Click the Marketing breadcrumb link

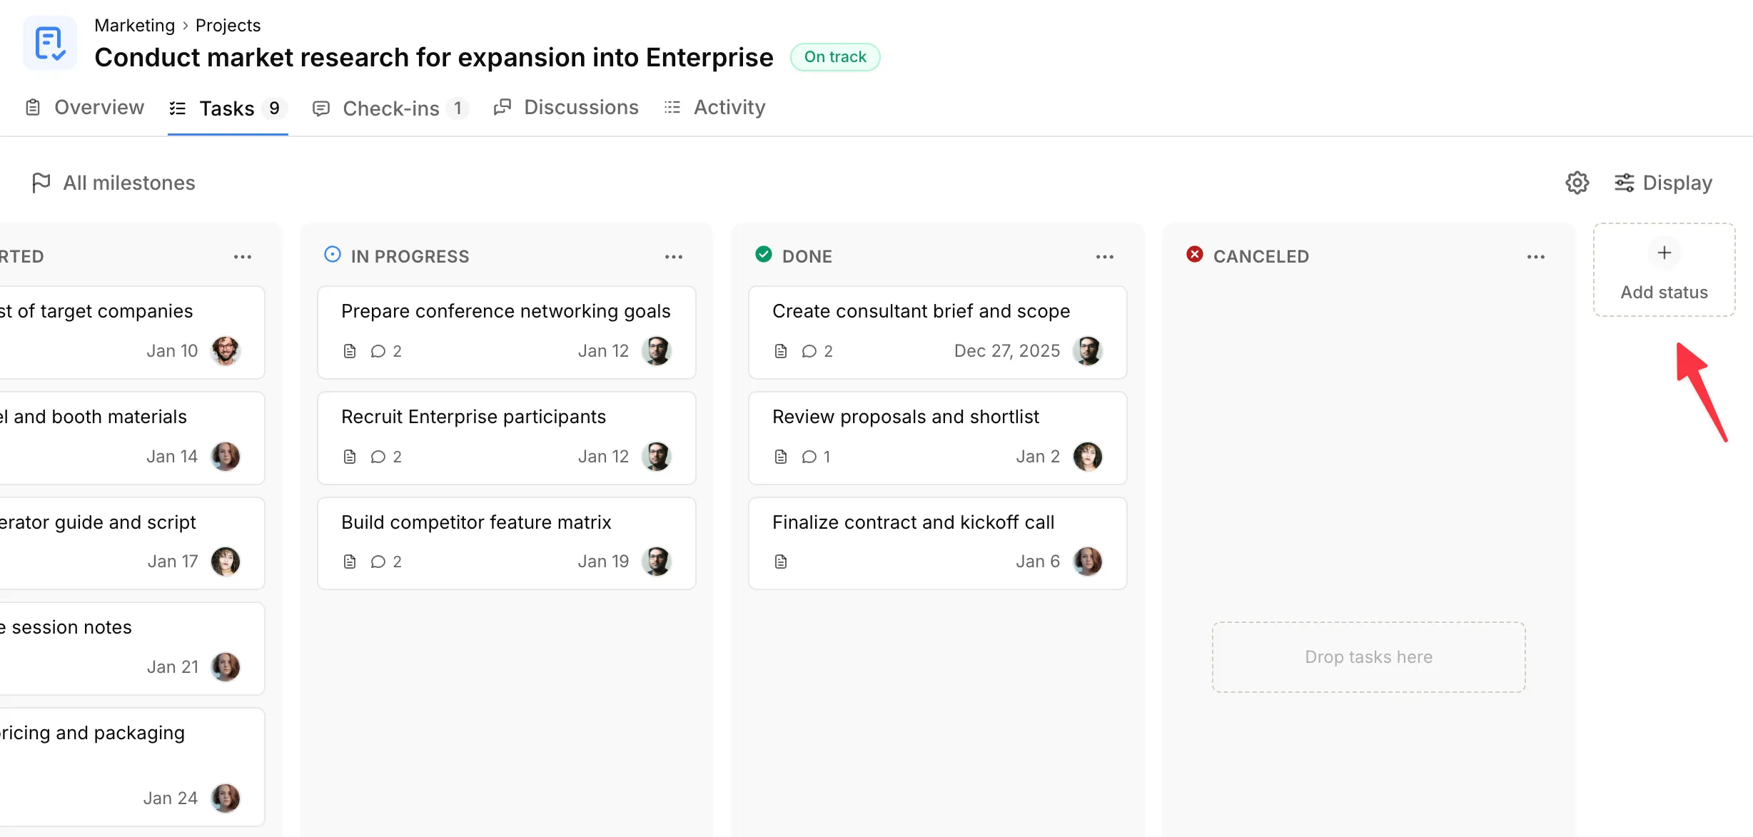(x=134, y=26)
